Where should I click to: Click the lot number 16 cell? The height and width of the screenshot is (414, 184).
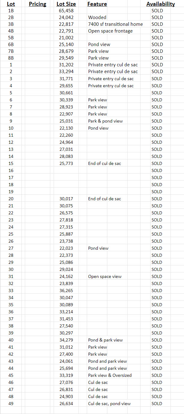pyautogui.click(x=11, y=170)
